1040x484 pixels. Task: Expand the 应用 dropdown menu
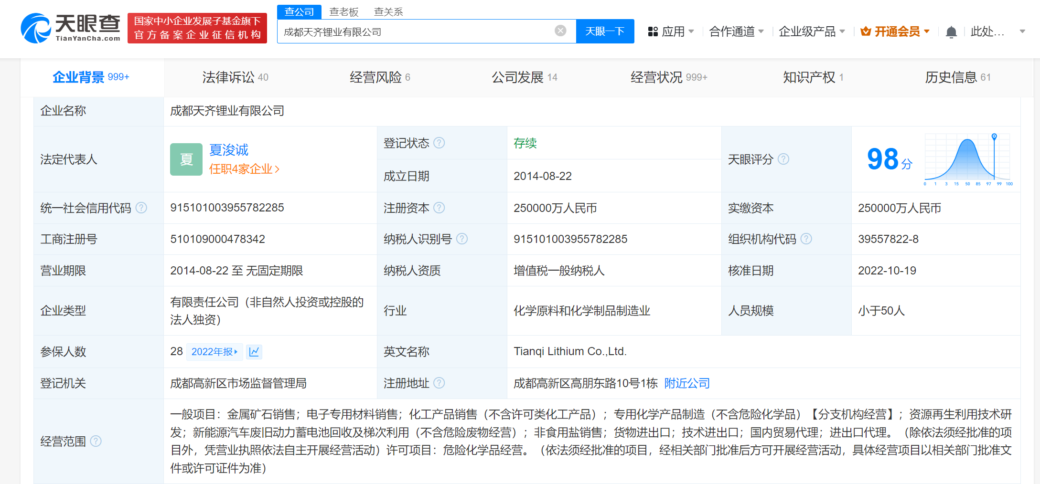tap(671, 32)
